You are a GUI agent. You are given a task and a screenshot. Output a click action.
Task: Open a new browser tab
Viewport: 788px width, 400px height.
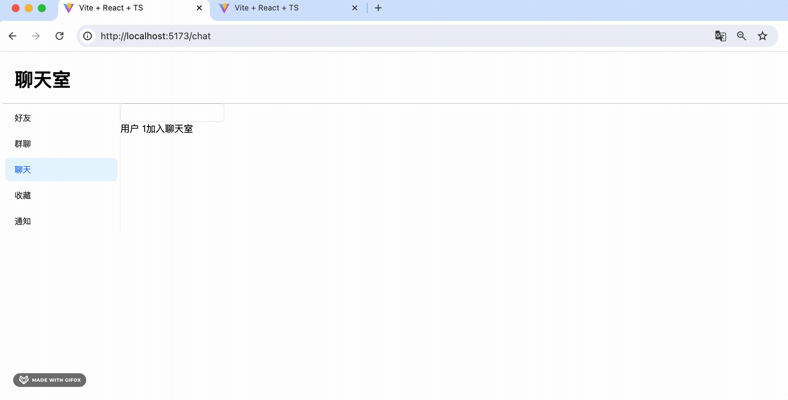[x=378, y=8]
